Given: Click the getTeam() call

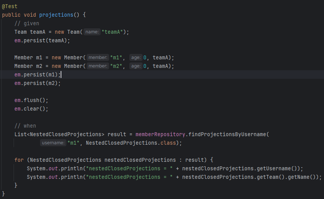Looking at the screenshot, I should click(x=271, y=177).
